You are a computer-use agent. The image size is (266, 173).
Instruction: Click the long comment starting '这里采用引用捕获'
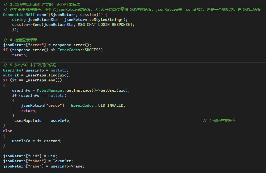tap(132, 9)
